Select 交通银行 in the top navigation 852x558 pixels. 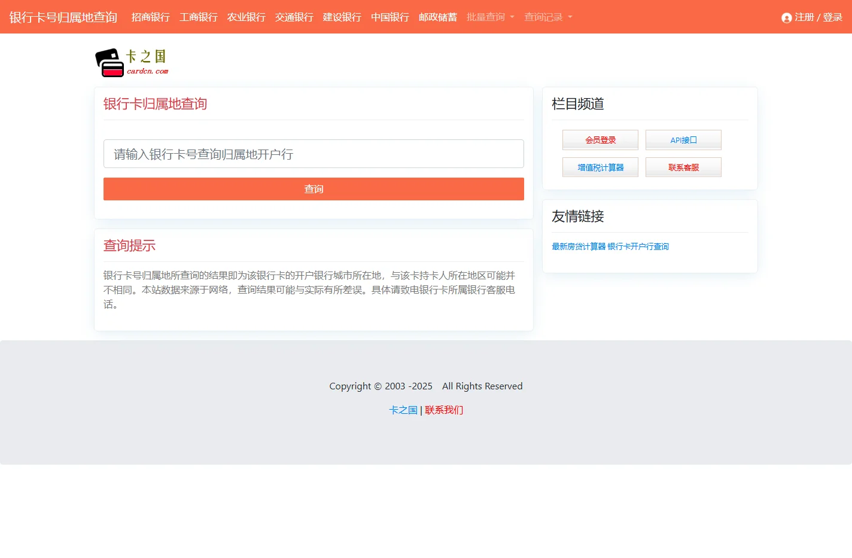click(294, 17)
